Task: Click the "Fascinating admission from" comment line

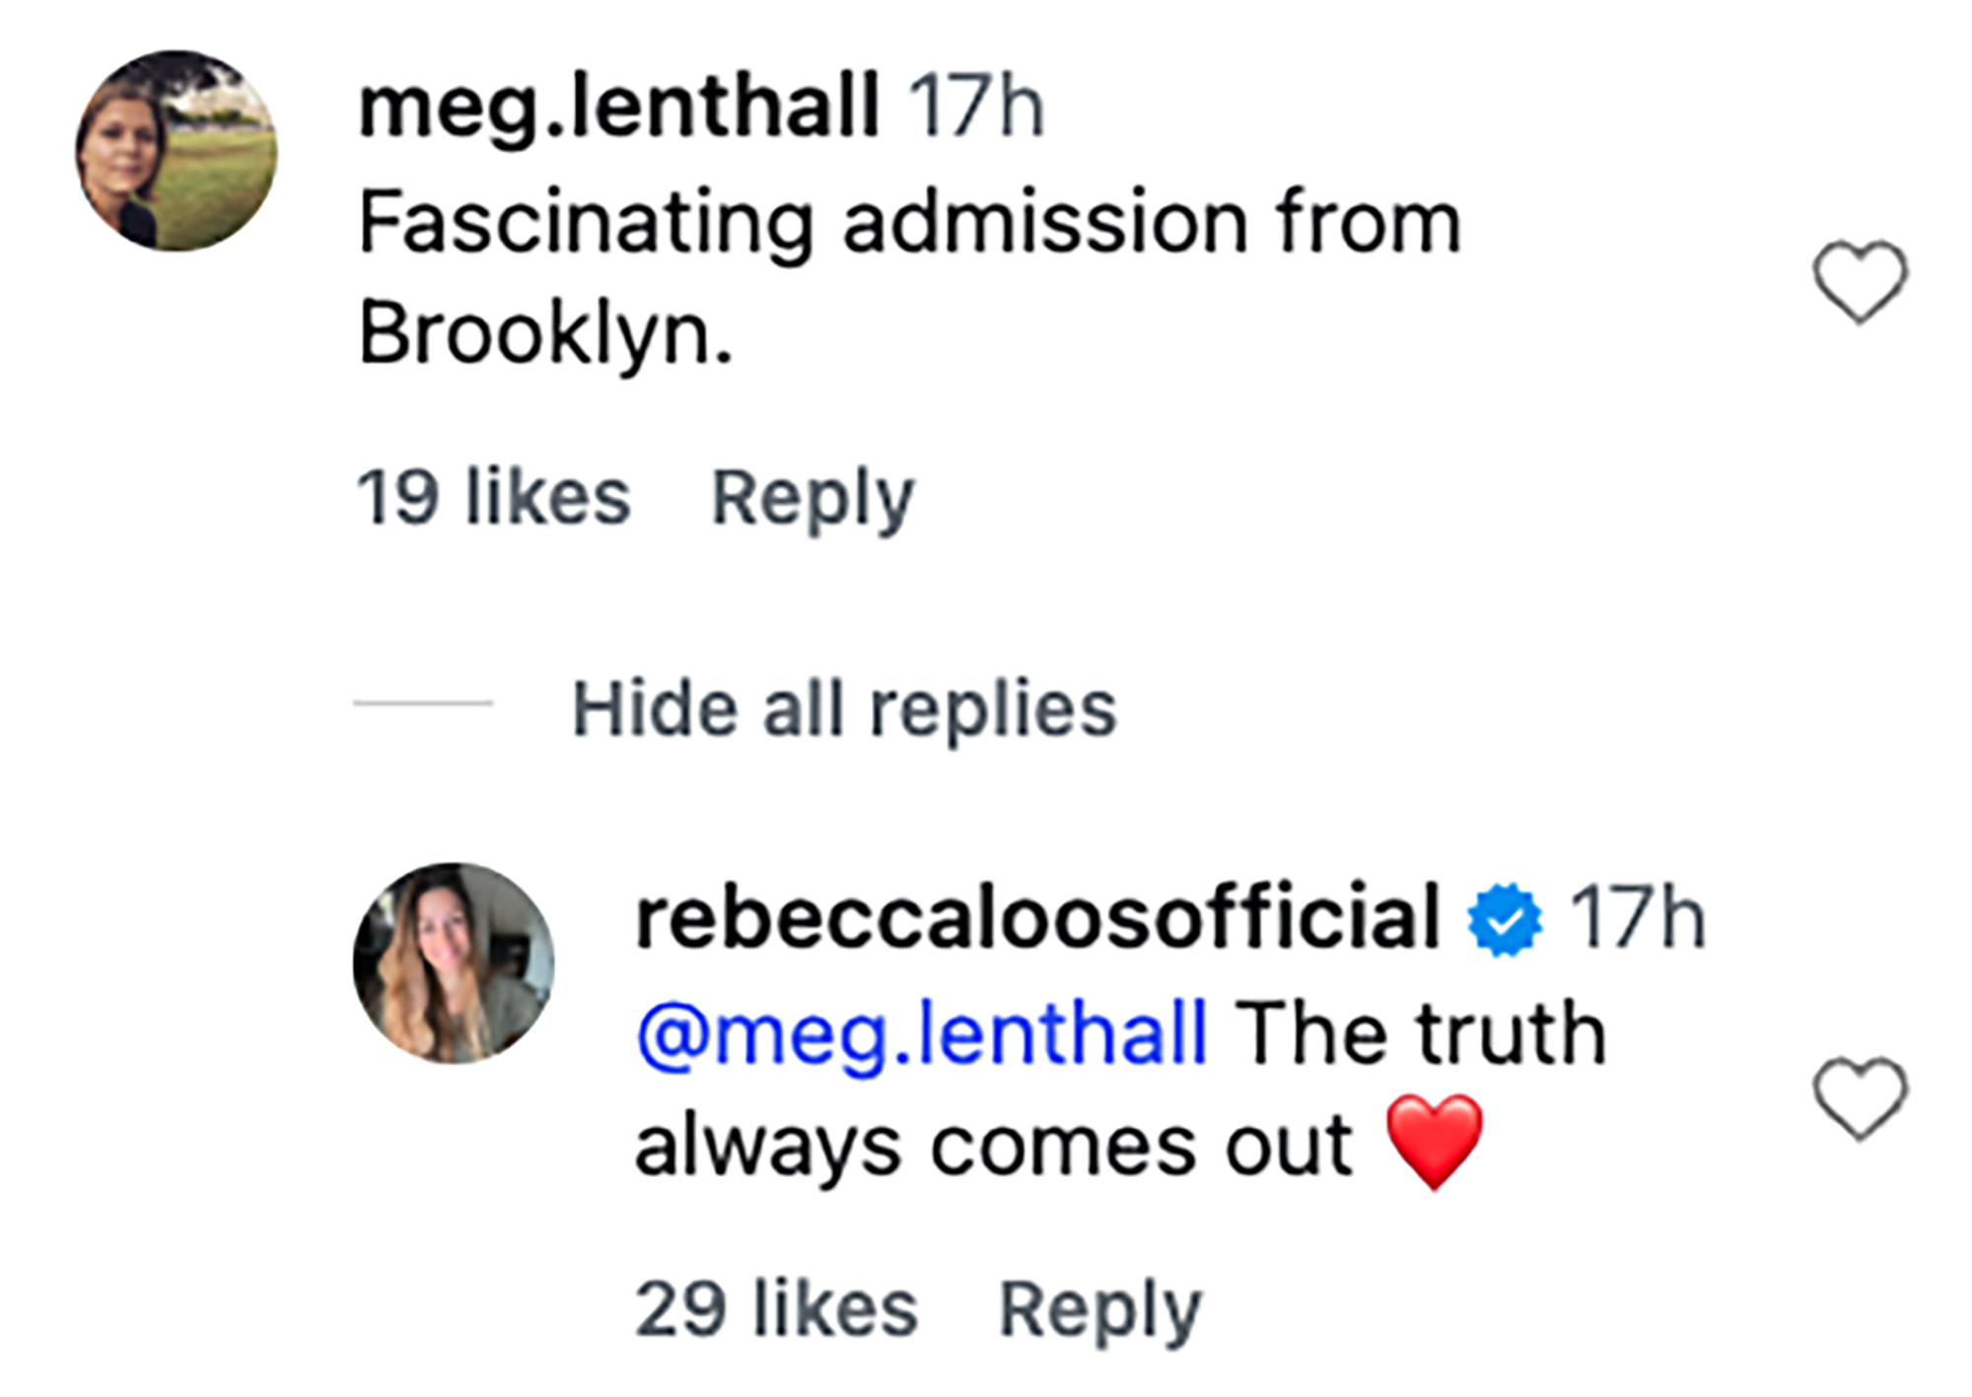Action: pos(909,223)
